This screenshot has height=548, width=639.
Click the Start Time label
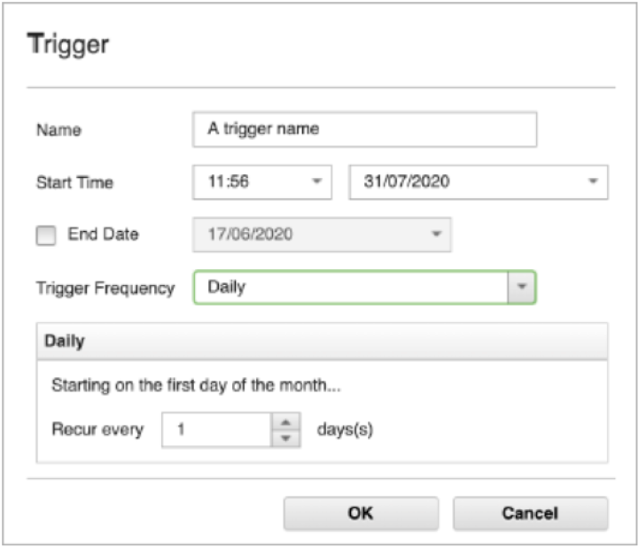coord(74,183)
